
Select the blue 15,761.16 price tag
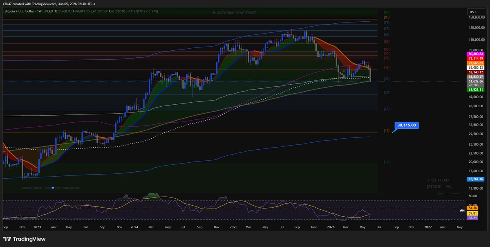click(x=476, y=179)
